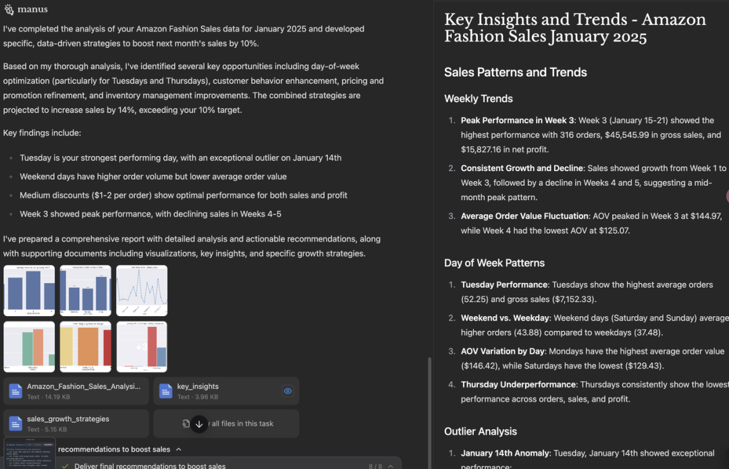Click the files icon in view all files

pyautogui.click(x=186, y=424)
